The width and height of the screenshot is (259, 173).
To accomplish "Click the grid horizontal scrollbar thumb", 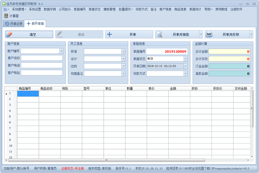I will pyautogui.click(x=107, y=160).
